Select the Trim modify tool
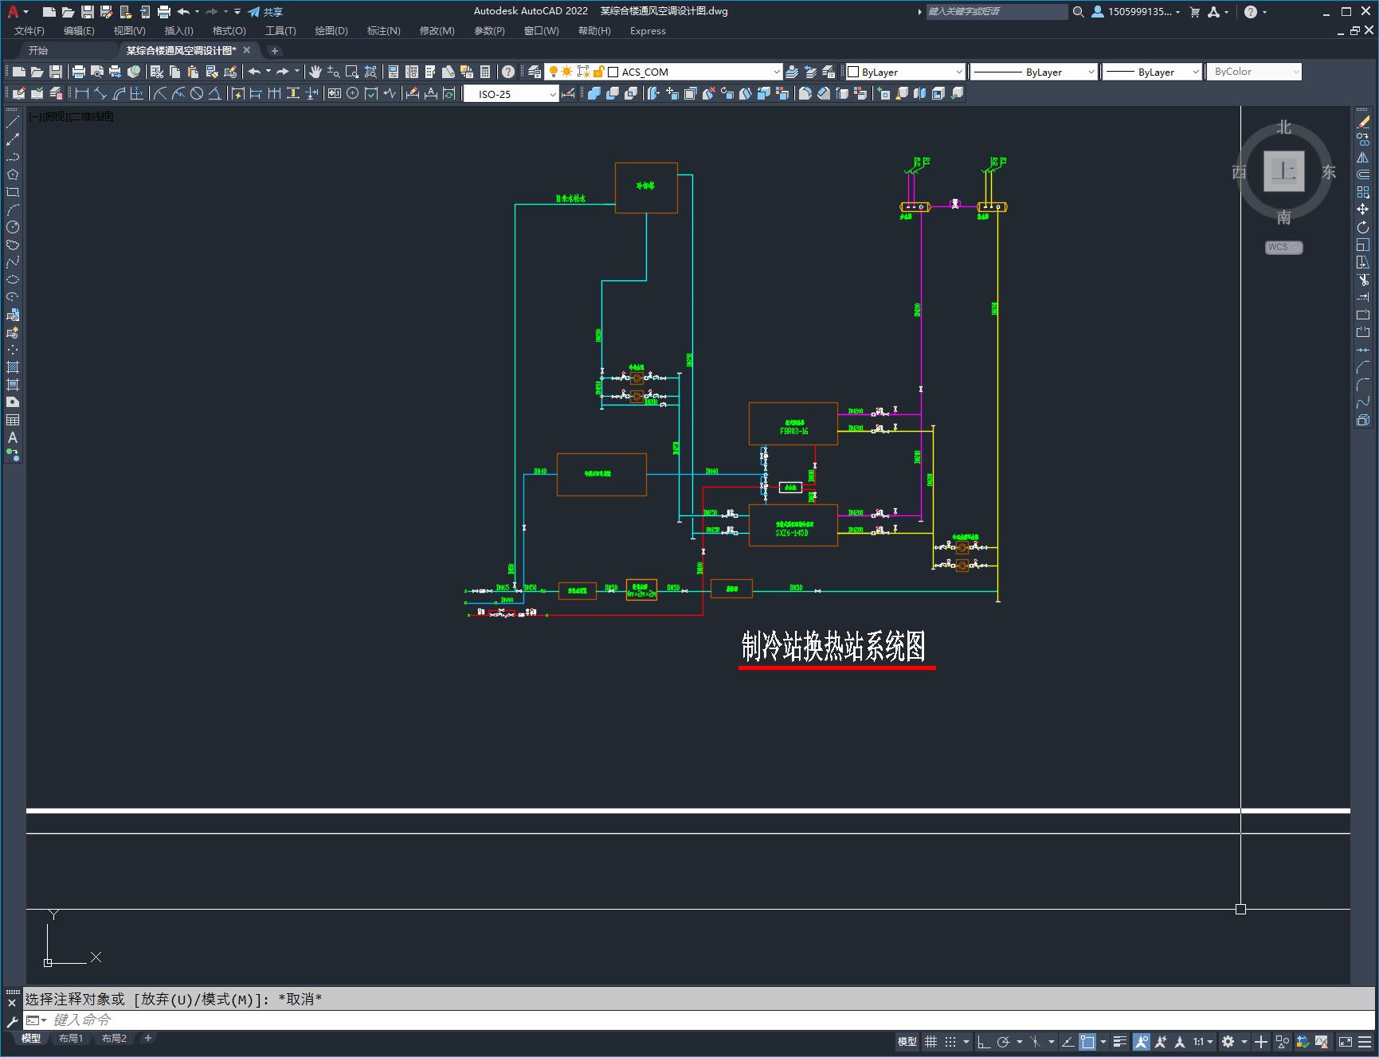This screenshot has width=1379, height=1057. pyautogui.click(x=1363, y=280)
